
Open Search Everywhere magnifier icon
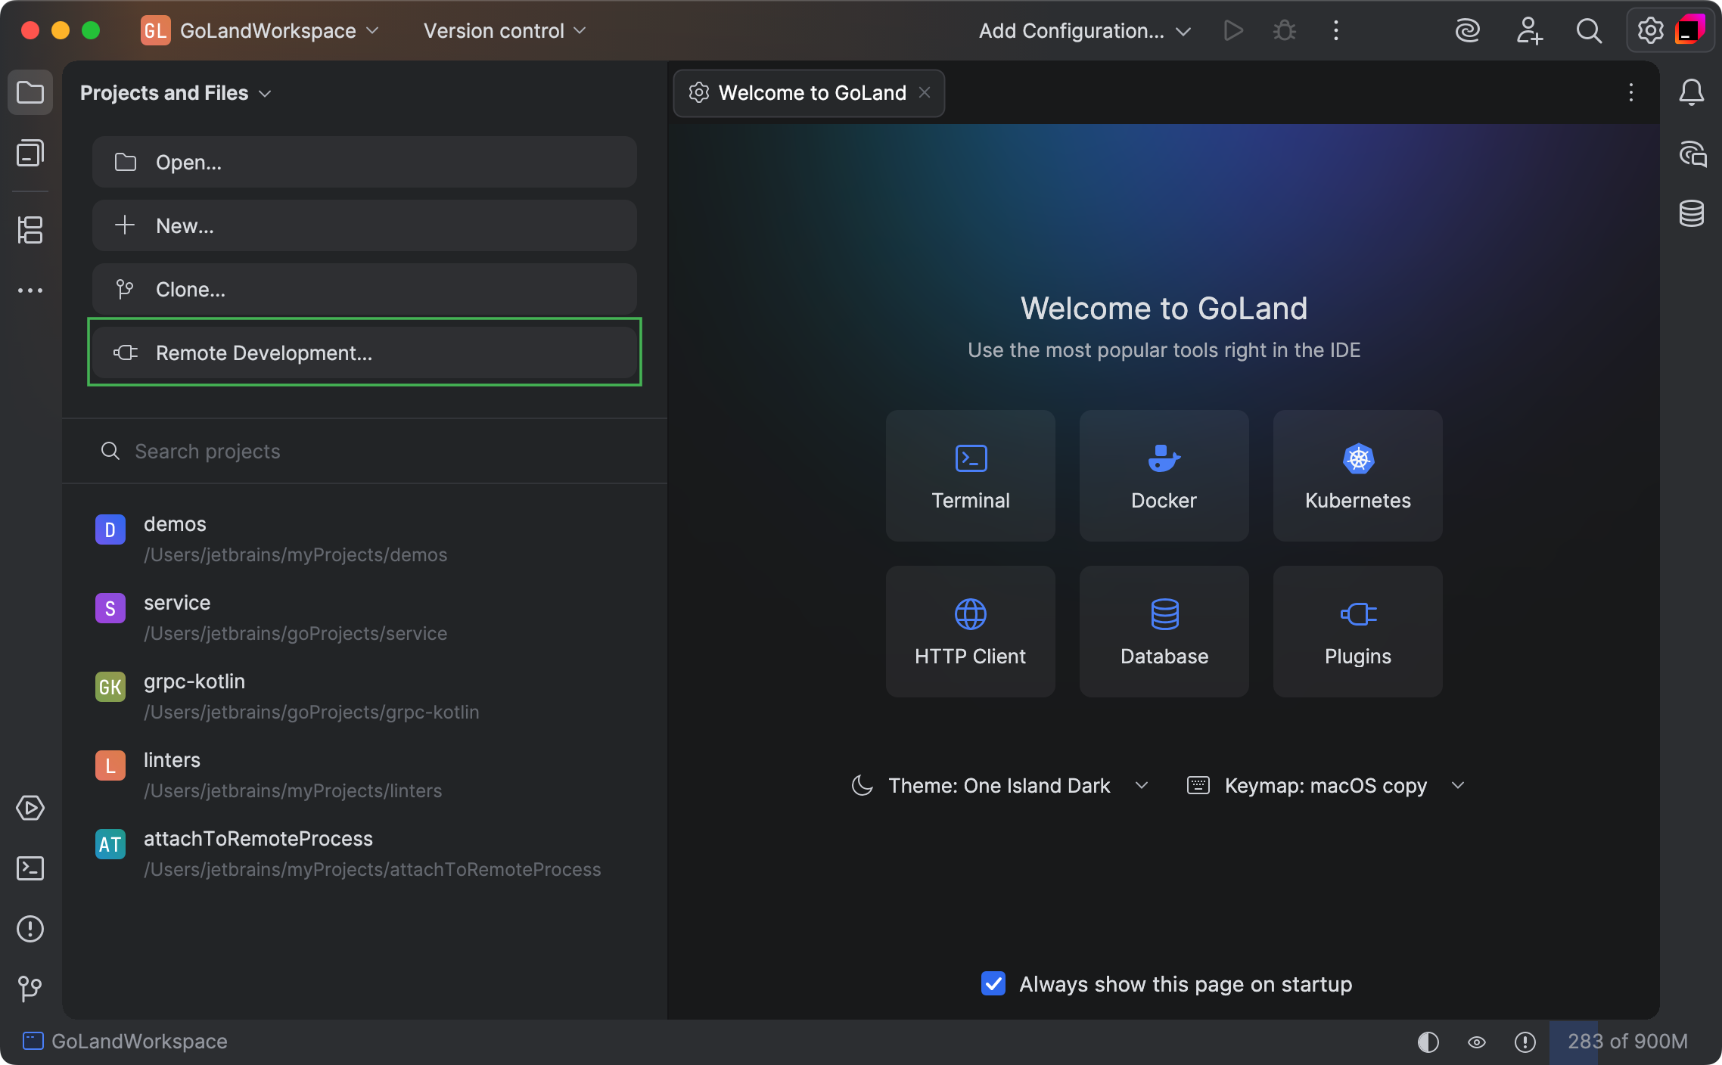pyautogui.click(x=1589, y=30)
